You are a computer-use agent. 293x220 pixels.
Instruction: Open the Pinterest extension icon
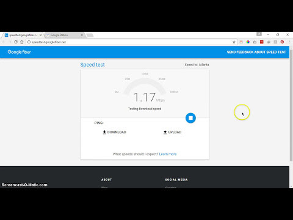click(x=282, y=42)
